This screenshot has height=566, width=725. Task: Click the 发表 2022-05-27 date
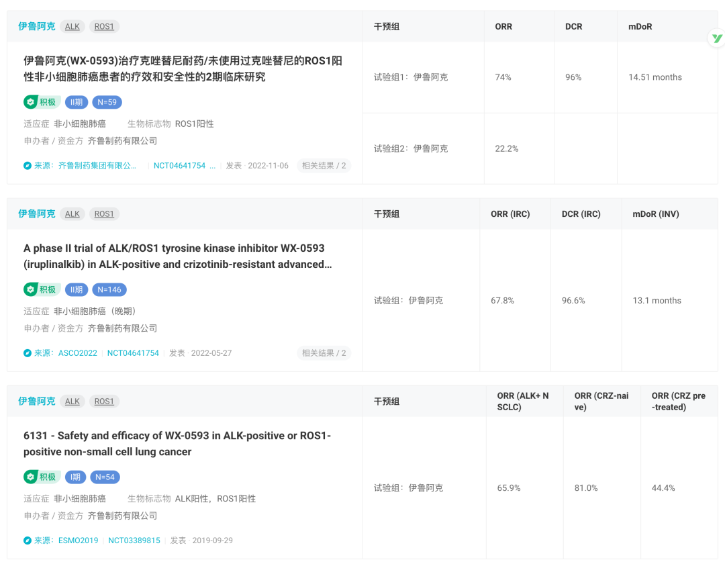(201, 352)
